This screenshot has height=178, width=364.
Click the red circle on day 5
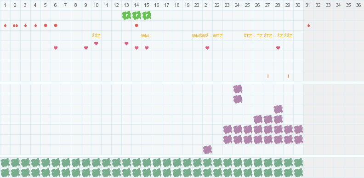click(45, 25)
